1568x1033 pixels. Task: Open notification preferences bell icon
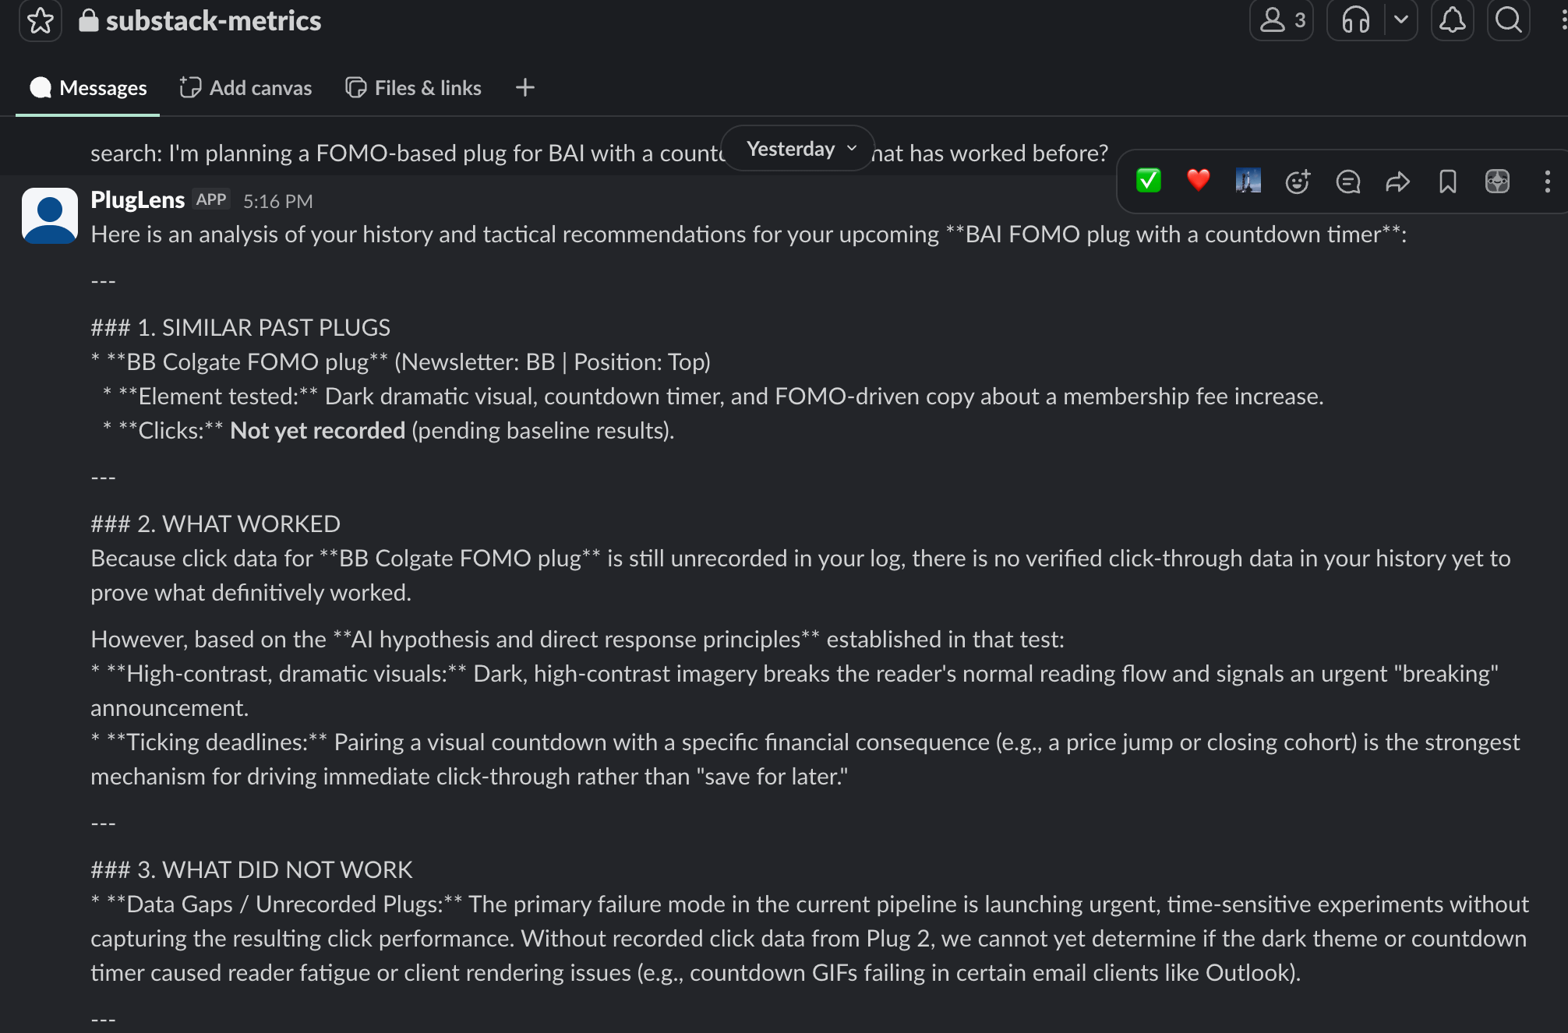coord(1452,20)
